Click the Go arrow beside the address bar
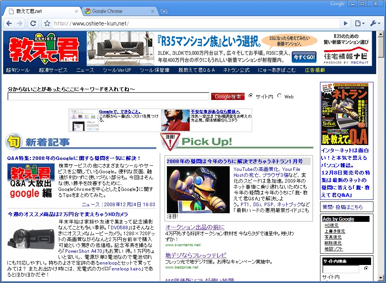The height and width of the screenshot is (283, 386). [346, 24]
